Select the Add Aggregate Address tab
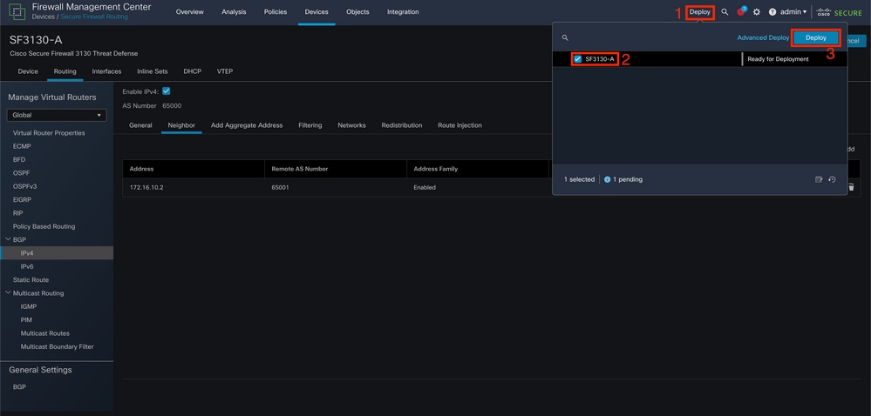This screenshot has height=416, width=871. pos(247,125)
